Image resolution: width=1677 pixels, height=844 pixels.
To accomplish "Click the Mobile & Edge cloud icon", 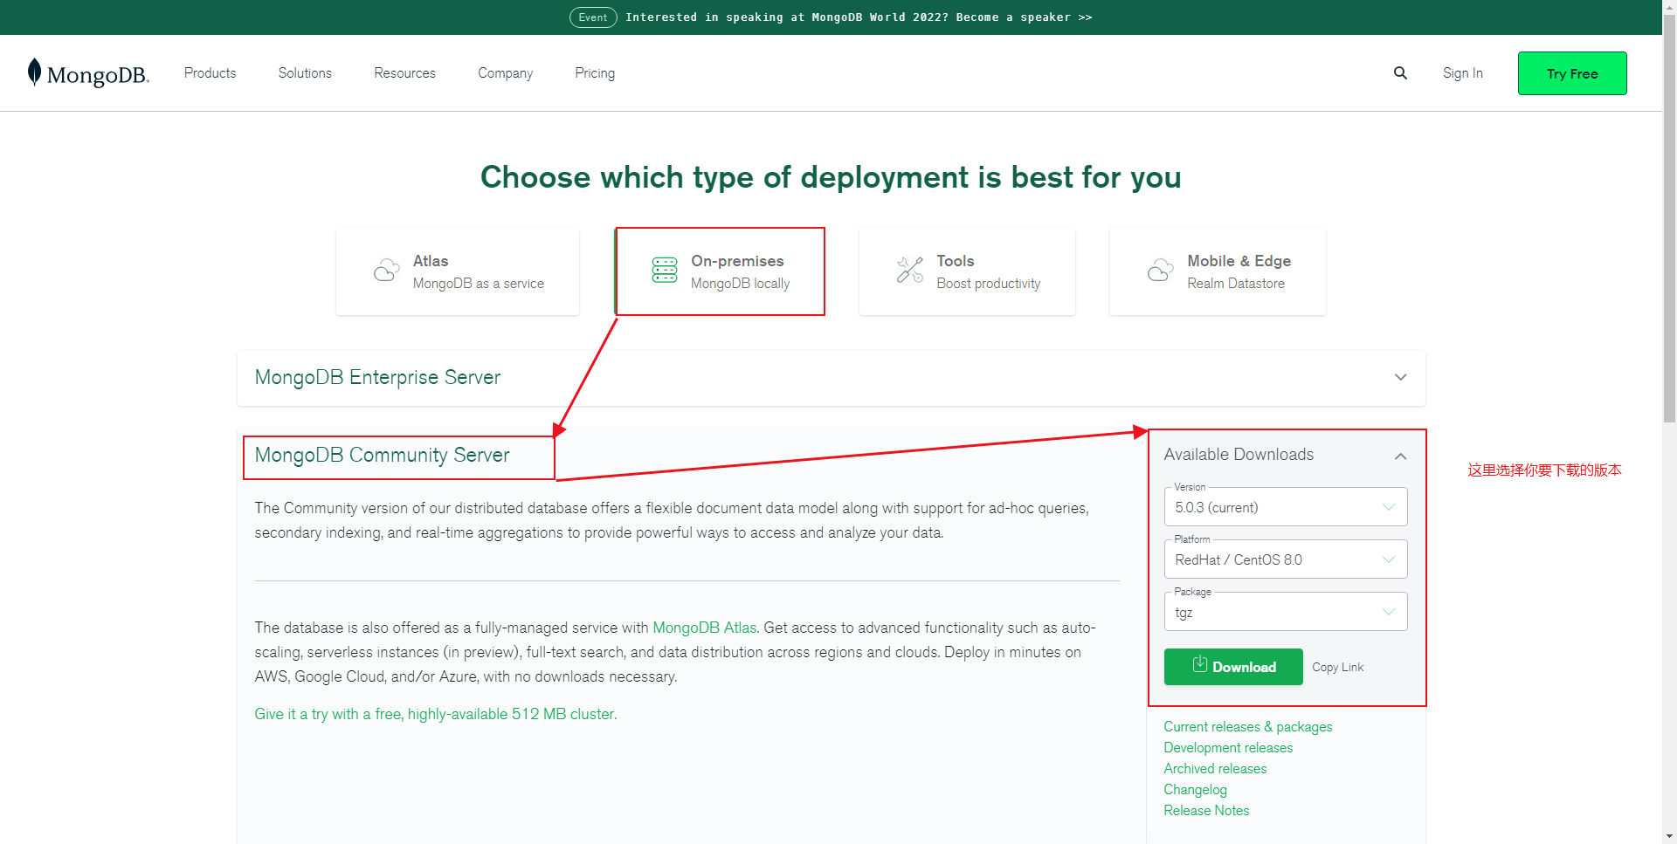I will (1160, 271).
